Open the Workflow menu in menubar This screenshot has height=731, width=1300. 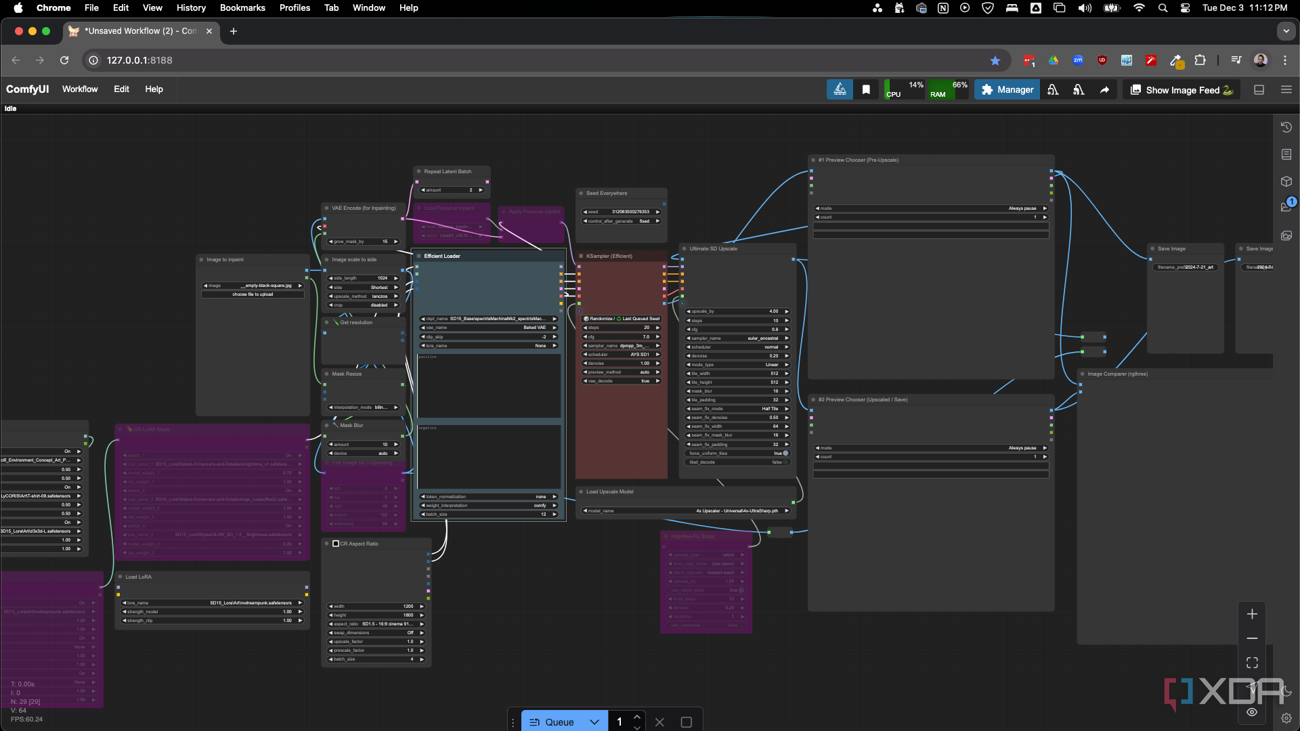pyautogui.click(x=79, y=89)
